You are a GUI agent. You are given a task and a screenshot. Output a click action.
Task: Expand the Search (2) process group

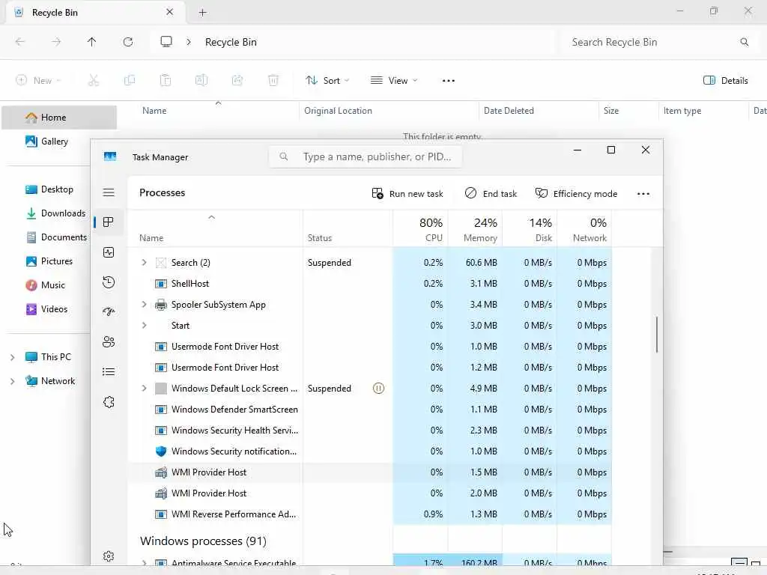pyautogui.click(x=144, y=263)
